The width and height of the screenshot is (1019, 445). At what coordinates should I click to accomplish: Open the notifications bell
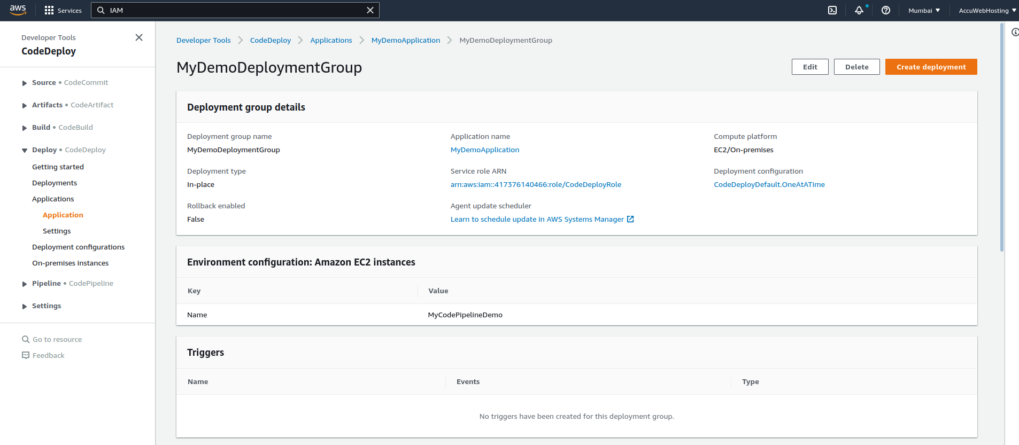(859, 10)
